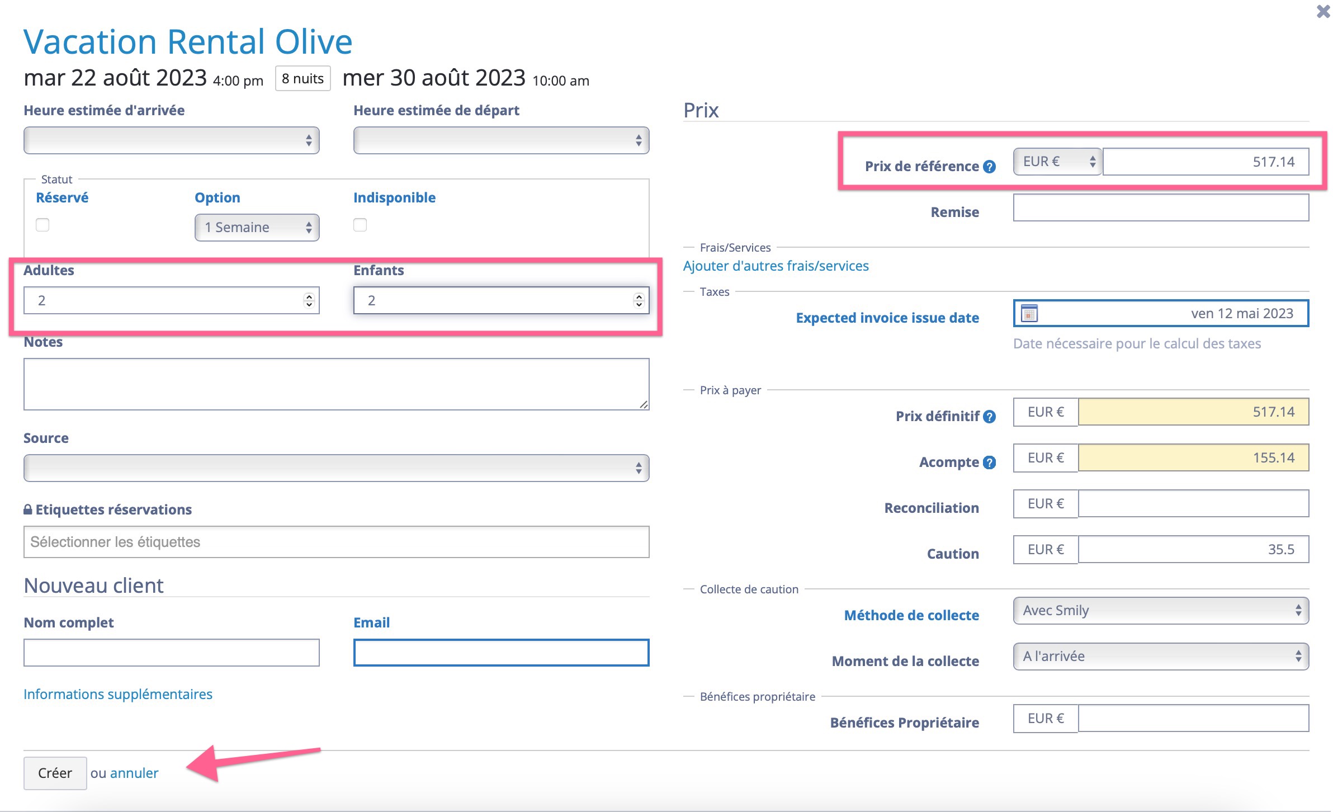Click the Créer button
This screenshot has height=812, width=1333.
[x=55, y=773]
